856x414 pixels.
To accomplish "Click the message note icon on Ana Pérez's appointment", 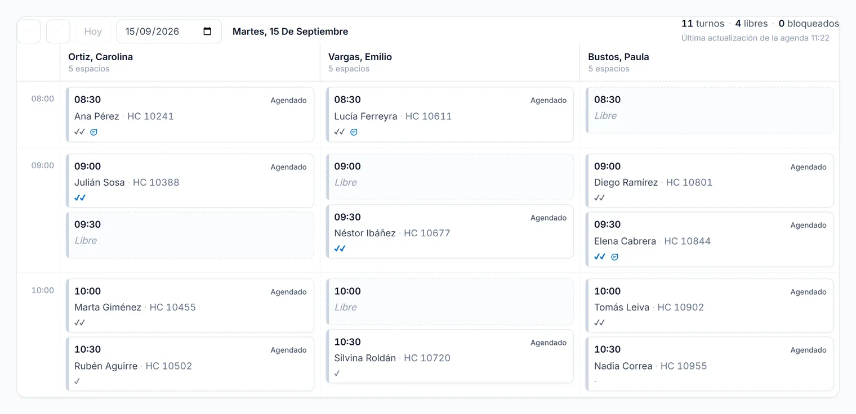I will pyautogui.click(x=94, y=132).
